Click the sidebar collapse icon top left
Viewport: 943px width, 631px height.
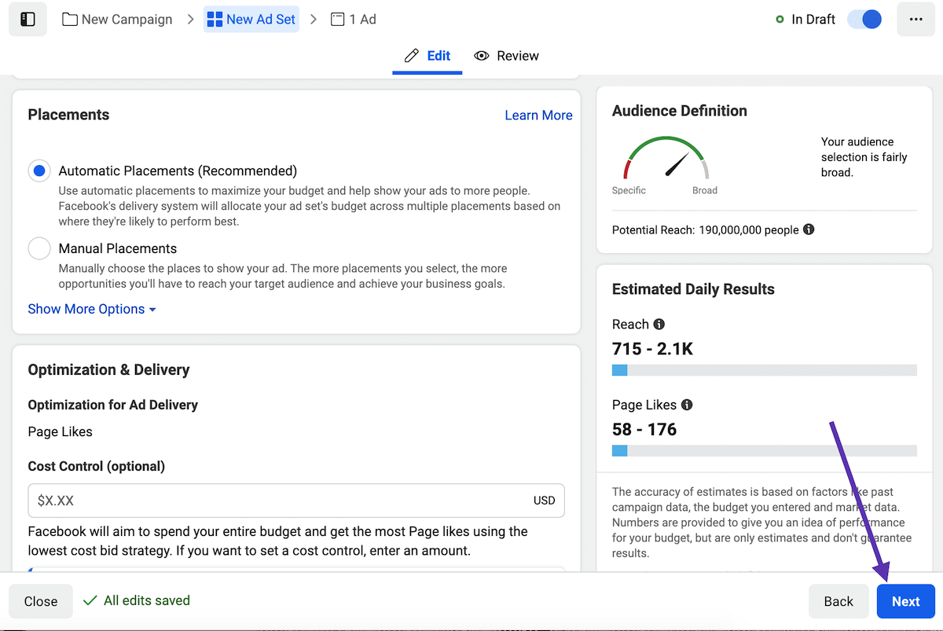[x=27, y=19]
